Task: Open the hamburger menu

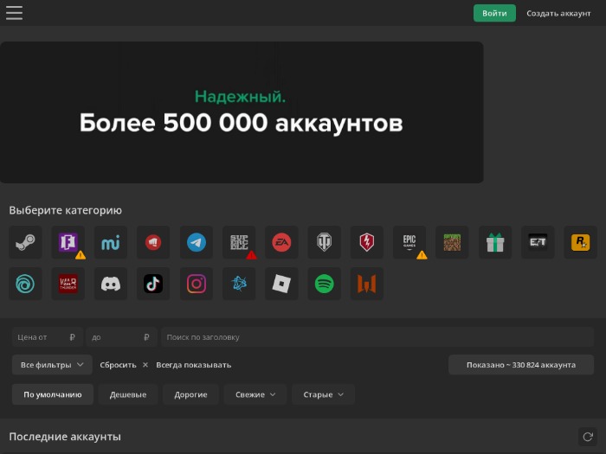Action: click(x=15, y=13)
